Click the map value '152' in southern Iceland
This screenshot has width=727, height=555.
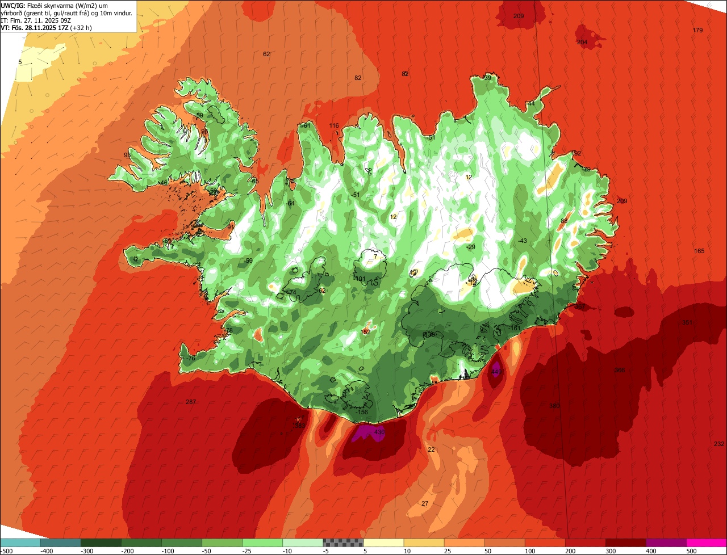point(366,332)
